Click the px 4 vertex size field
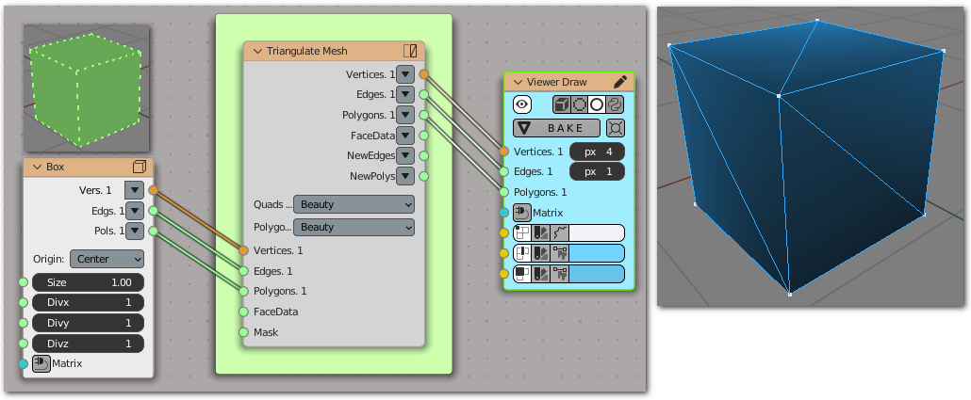 click(x=597, y=152)
